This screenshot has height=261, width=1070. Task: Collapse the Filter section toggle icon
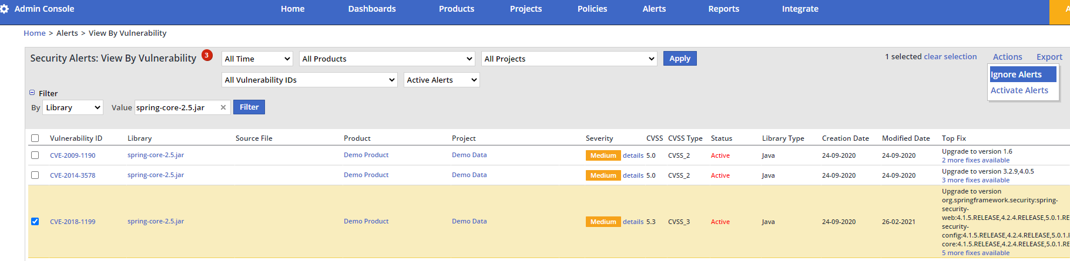tap(32, 93)
